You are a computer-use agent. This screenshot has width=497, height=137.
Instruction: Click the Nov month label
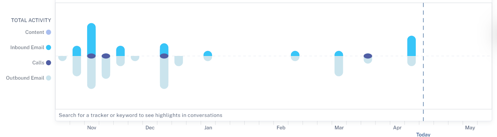[x=92, y=128]
